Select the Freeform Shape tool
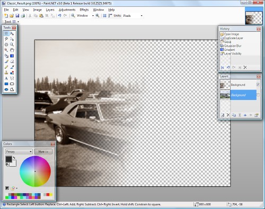This screenshot has width=265, height=209. (12, 89)
